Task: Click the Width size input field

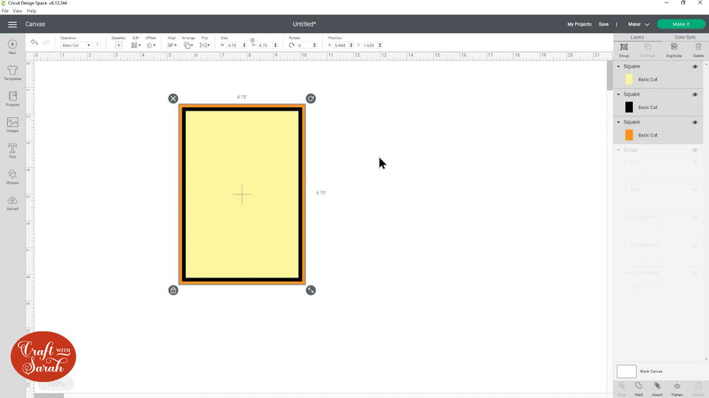Action: point(235,45)
